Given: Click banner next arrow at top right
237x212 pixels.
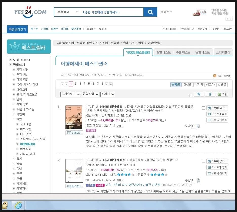Looking at the screenshot, I should [x=231, y=19].
